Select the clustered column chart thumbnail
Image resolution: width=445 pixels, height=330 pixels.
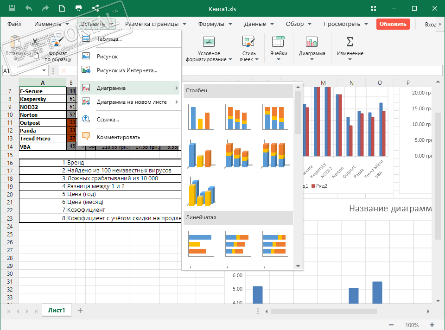(199, 117)
